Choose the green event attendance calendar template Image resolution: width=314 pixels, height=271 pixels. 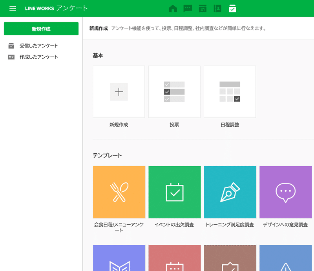(175, 192)
